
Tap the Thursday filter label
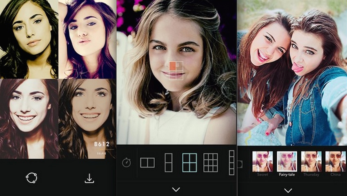(311, 174)
